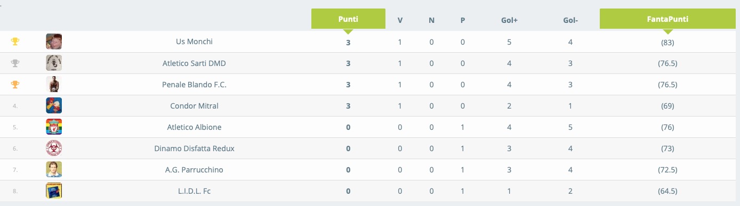The height and width of the screenshot is (206, 740).
Task: Open the Atletico Sarti DMD team logo
Action: tap(54, 63)
